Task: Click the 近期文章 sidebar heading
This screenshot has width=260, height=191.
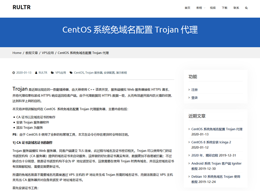Action: [197, 116]
